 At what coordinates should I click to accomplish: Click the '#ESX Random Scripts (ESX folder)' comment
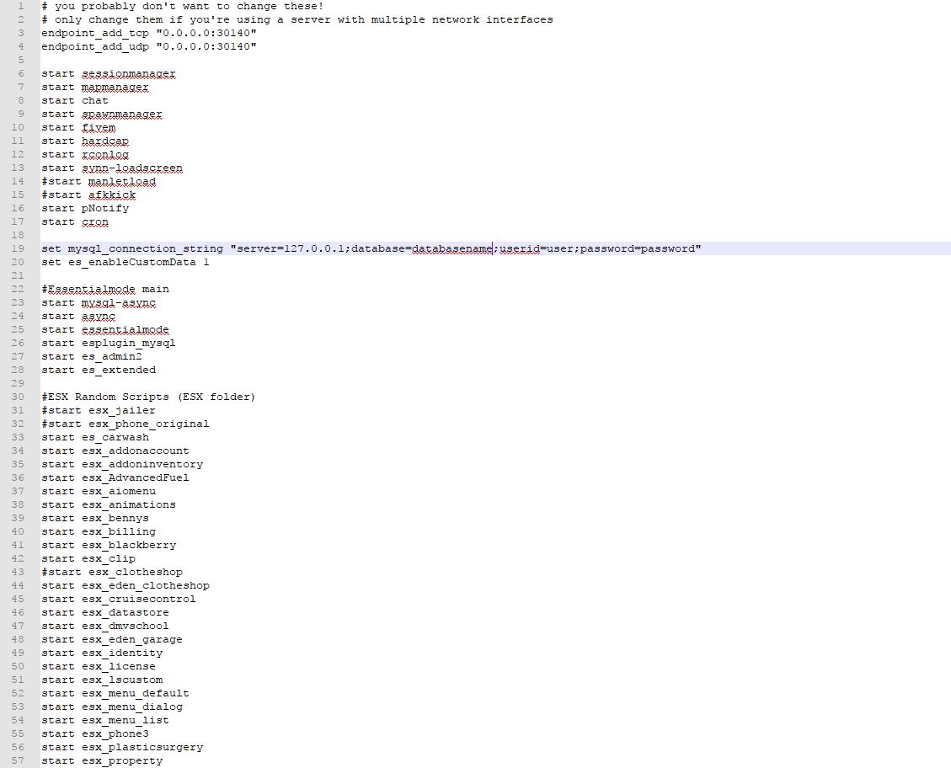point(148,397)
